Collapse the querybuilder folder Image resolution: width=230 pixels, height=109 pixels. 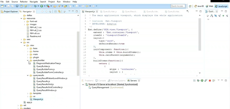(28, 60)
